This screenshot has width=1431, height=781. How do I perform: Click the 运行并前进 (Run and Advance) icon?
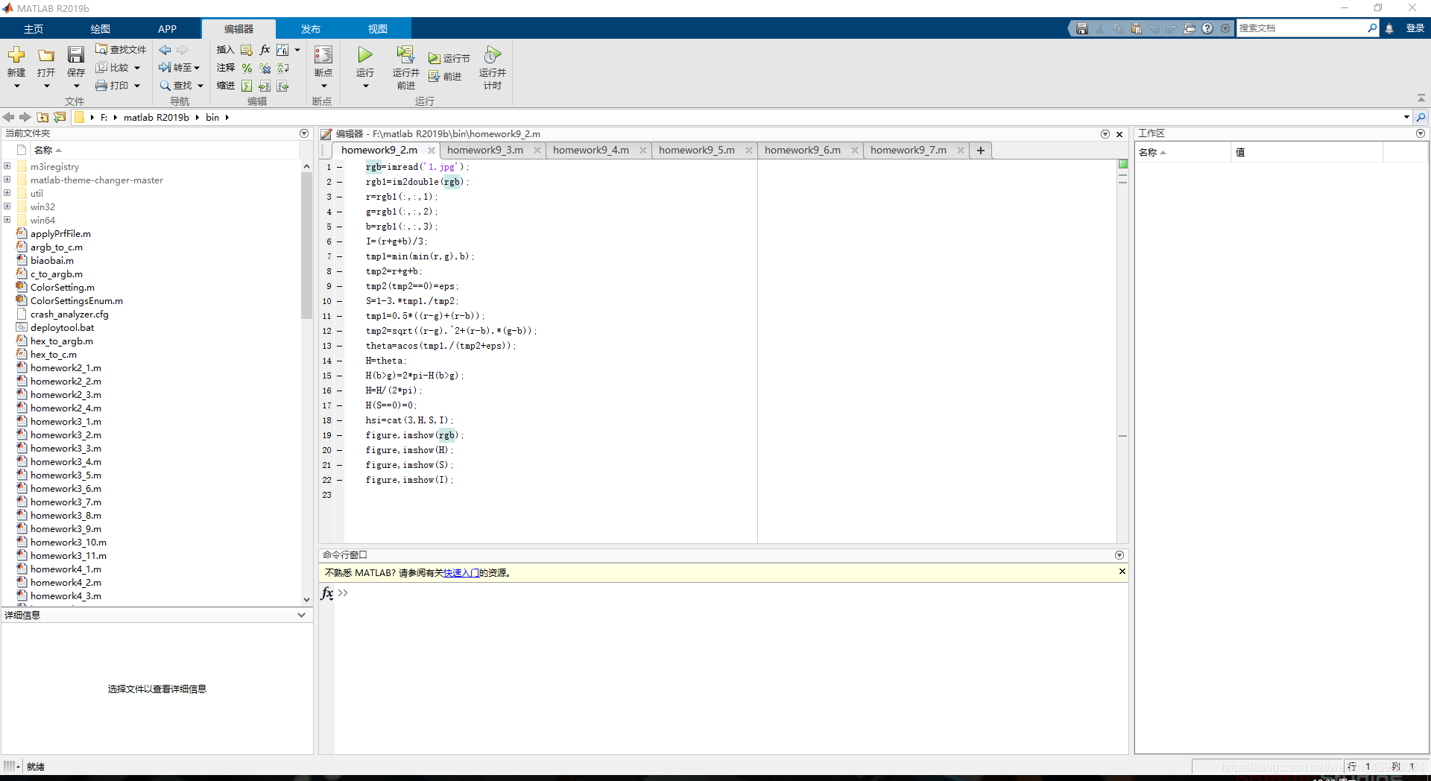point(405,54)
